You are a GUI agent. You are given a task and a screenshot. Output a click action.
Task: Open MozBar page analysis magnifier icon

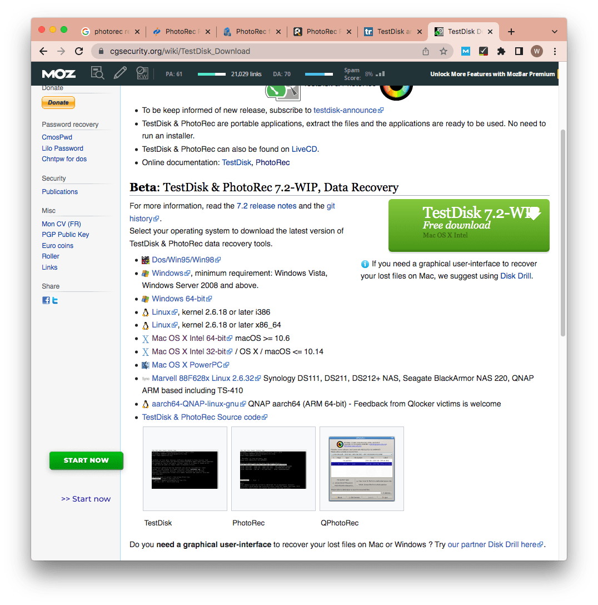tap(98, 72)
